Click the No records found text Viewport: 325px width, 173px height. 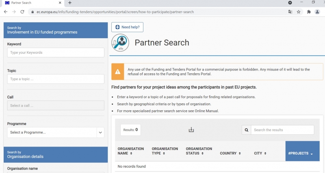[x=132, y=166]
